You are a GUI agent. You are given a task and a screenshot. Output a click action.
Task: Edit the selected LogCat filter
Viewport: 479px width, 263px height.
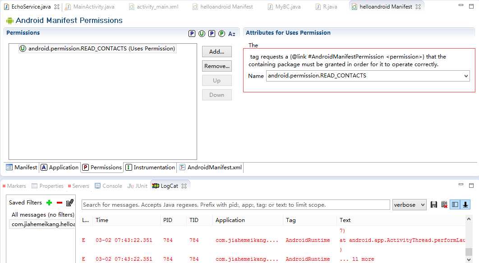coord(70,202)
